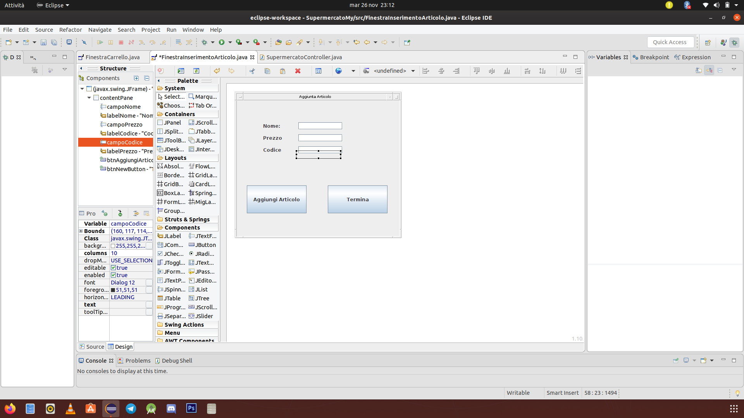This screenshot has width=744, height=418.
Task: Toggle Marquee selection tool in palette
Action: pyautogui.click(x=203, y=97)
